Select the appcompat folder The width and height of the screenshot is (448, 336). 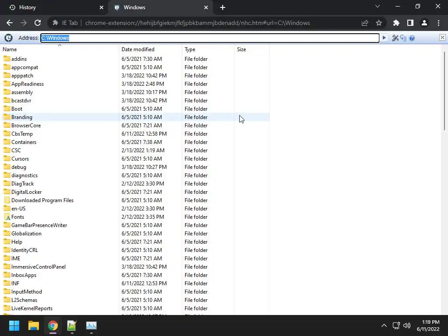click(x=24, y=67)
